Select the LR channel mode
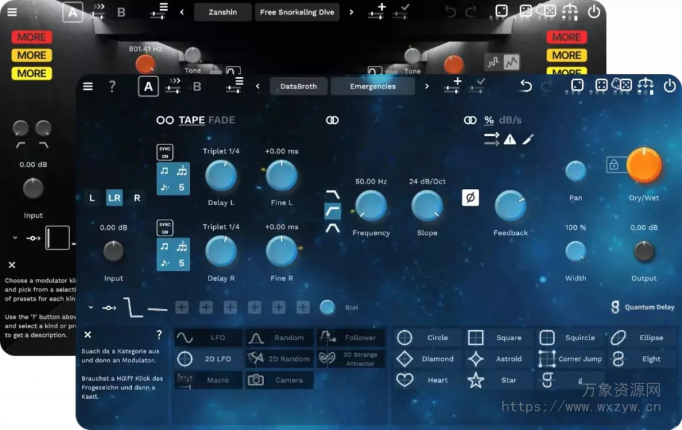The height and width of the screenshot is (430, 682). [113, 198]
